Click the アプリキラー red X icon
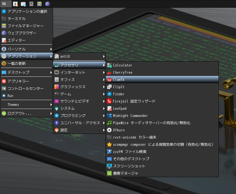The width and height of the screenshot is (236, 194). (4, 81)
